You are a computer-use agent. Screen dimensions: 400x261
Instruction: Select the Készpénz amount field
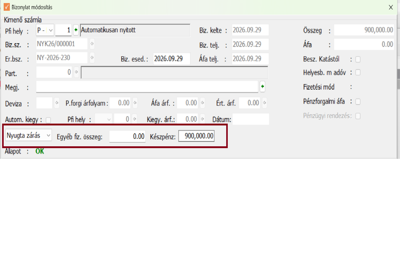(196, 136)
